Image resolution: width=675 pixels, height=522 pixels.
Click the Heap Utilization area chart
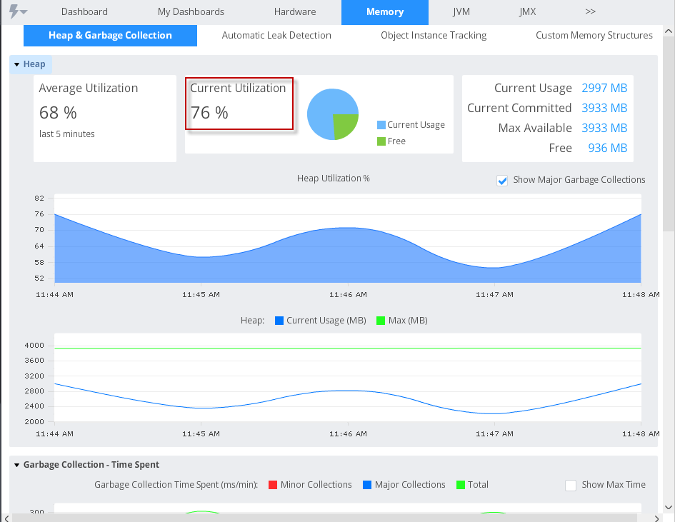click(x=348, y=239)
